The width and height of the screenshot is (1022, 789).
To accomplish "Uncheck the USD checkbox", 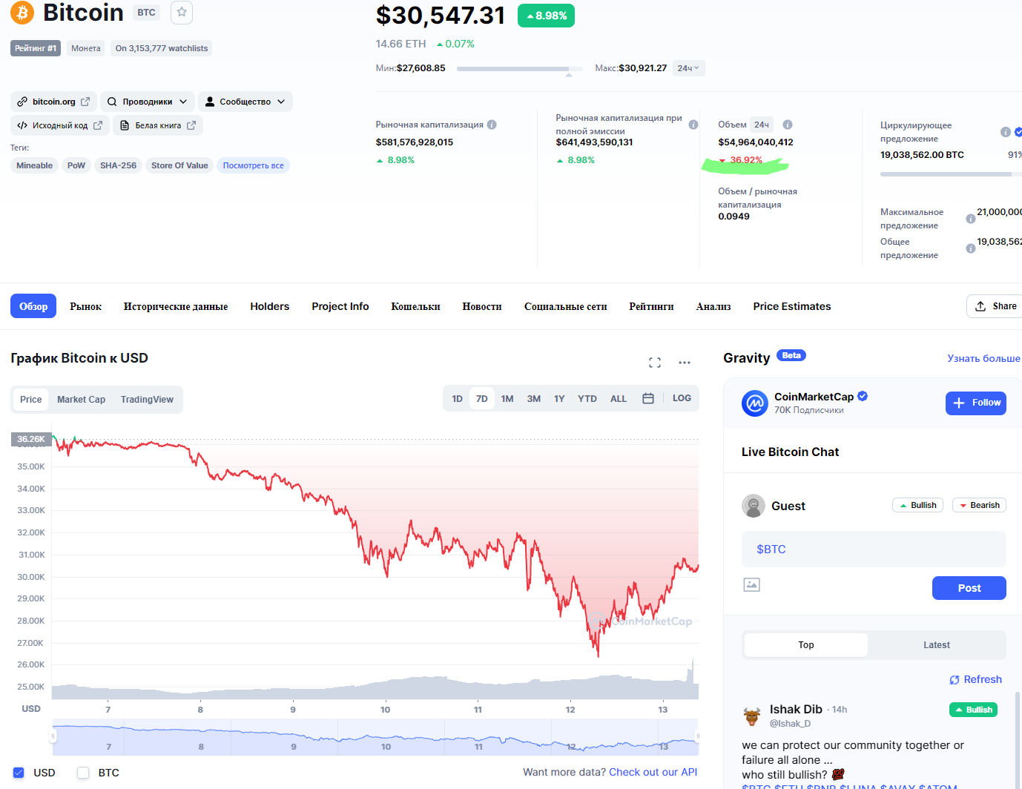I will coord(19,773).
